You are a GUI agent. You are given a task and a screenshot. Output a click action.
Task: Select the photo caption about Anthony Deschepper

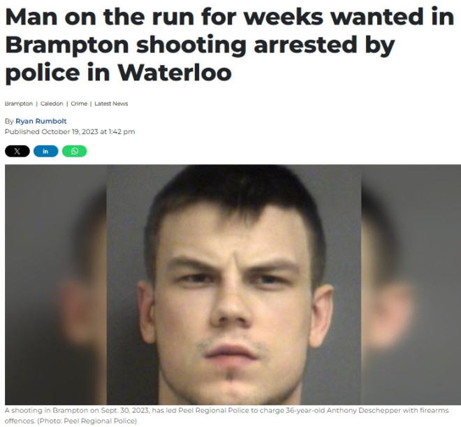click(x=227, y=416)
